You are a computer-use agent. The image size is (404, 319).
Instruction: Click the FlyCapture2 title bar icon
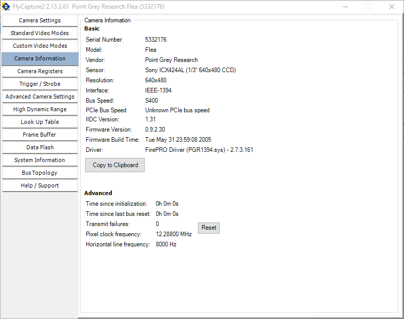[6, 7]
